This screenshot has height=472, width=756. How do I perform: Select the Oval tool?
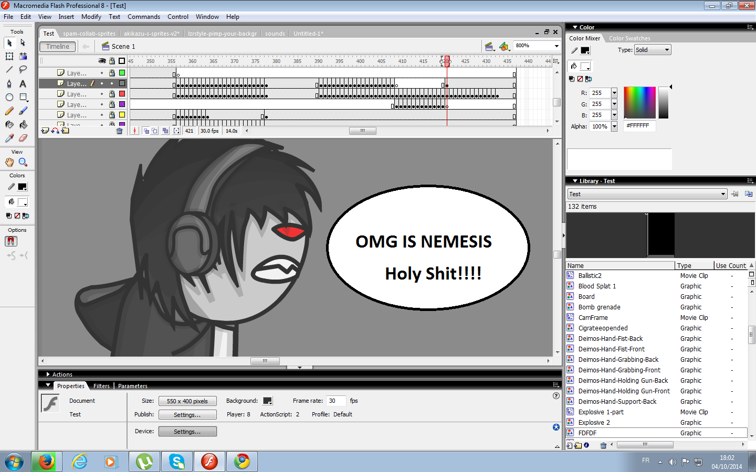[9, 97]
